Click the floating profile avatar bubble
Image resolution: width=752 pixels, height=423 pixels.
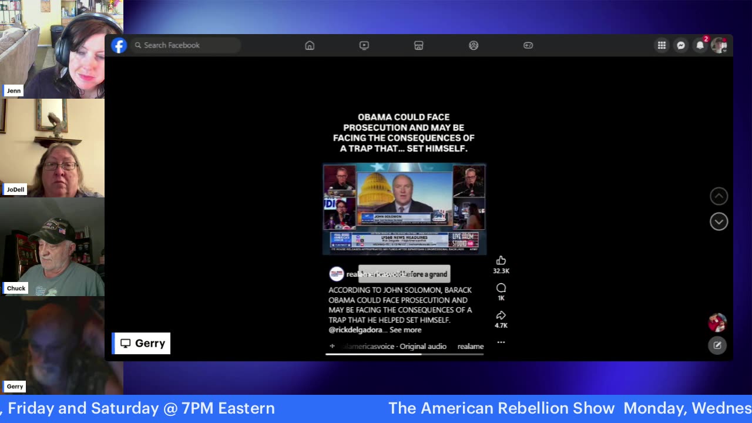(x=717, y=323)
